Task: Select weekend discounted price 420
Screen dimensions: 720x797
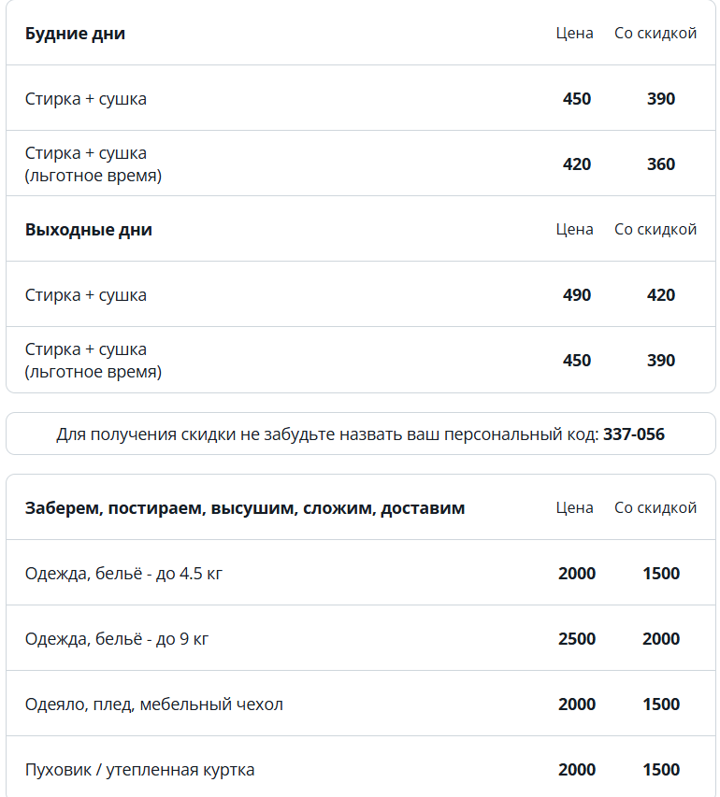Action: coord(661,295)
